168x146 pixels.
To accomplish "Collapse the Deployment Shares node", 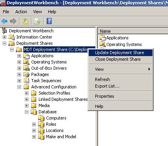I will pyautogui.click(x=4, y=43).
